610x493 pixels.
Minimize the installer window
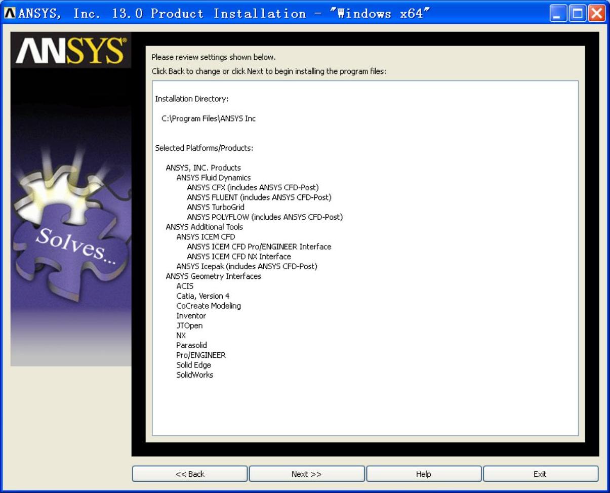tap(558, 13)
